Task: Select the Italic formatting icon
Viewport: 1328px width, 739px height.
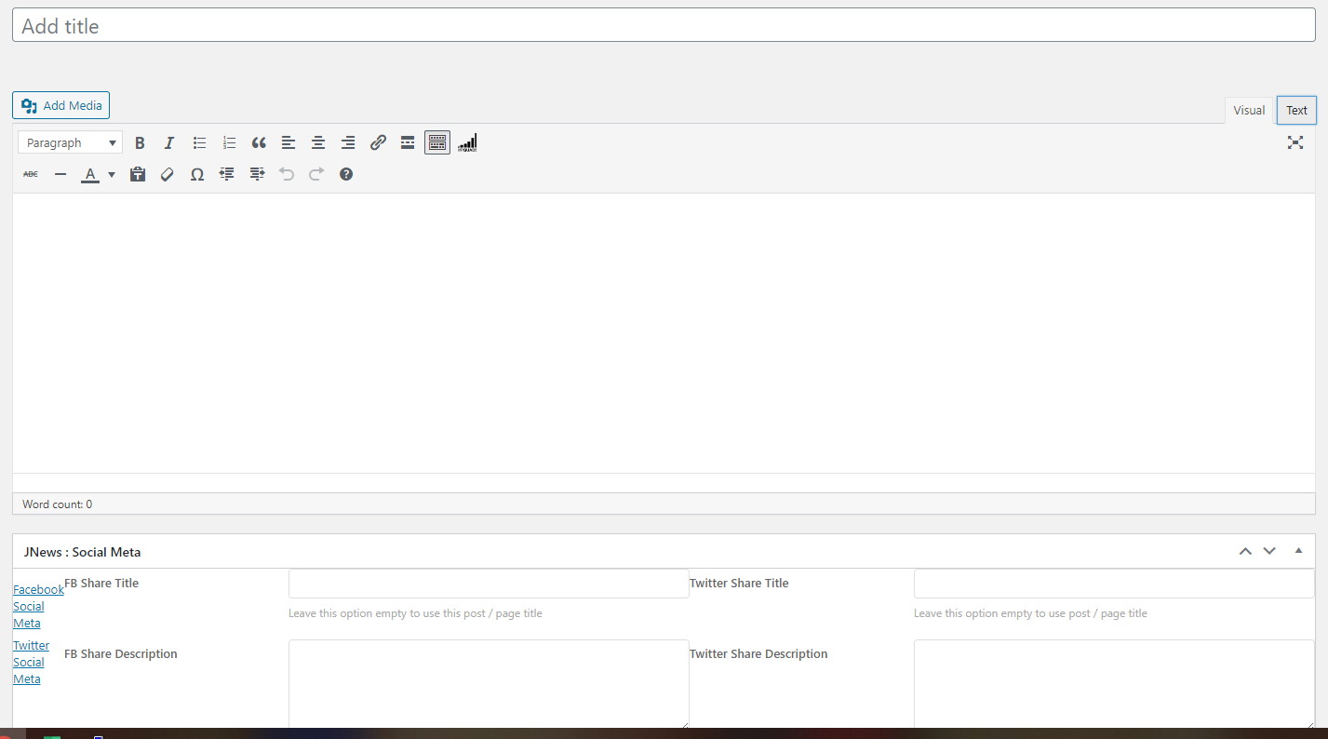Action: click(168, 142)
